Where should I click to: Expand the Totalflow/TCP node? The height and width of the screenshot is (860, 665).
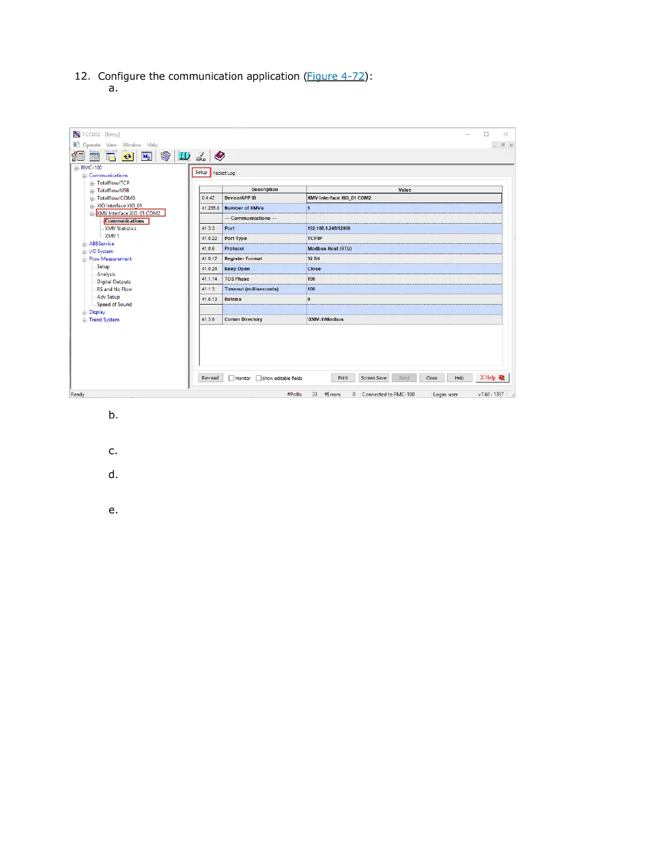(x=92, y=184)
